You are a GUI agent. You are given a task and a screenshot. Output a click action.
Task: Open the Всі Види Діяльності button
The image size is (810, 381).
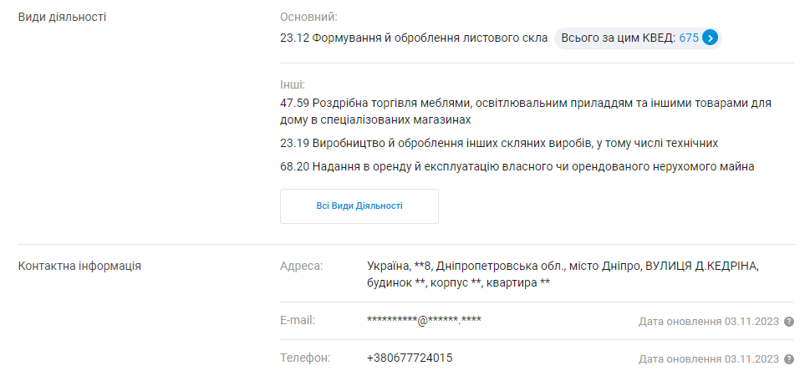pyautogui.click(x=359, y=206)
